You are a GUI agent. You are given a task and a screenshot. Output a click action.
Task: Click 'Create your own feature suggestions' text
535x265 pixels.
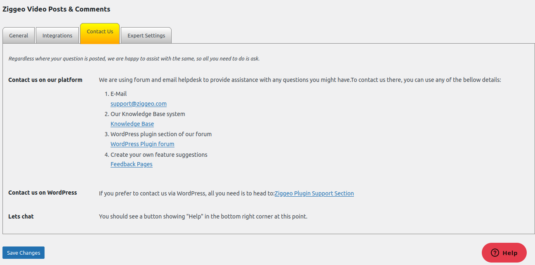click(x=159, y=155)
